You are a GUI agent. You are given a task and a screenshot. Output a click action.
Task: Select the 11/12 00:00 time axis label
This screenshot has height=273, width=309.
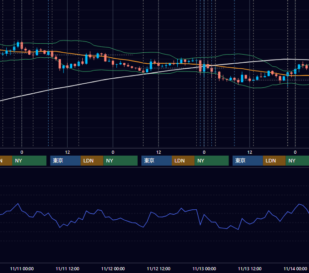pos(113,268)
